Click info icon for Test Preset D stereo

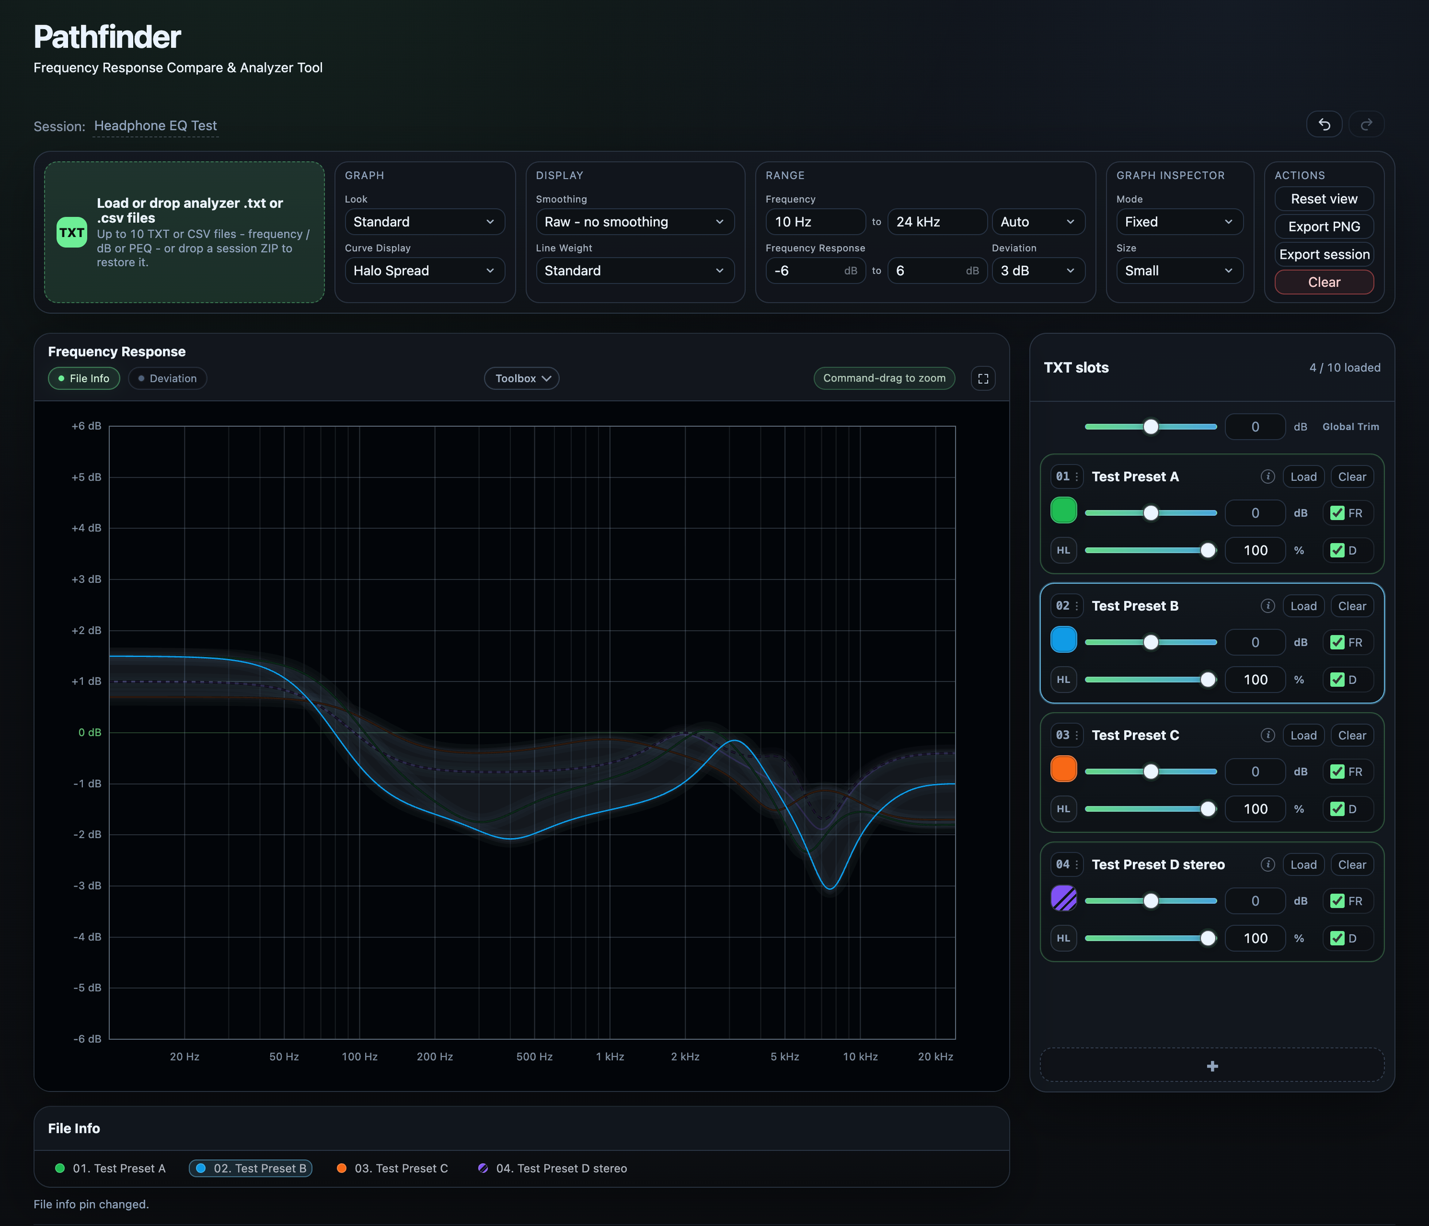1268,864
